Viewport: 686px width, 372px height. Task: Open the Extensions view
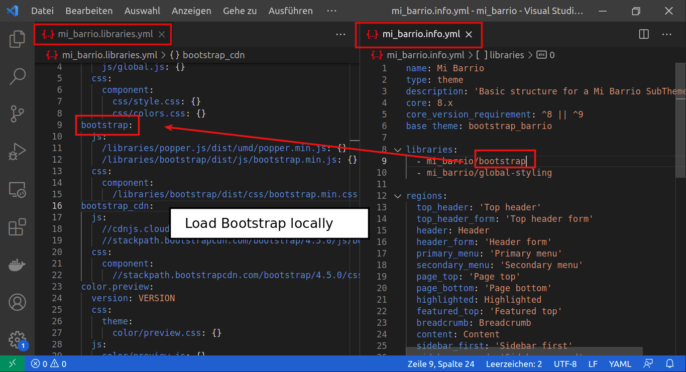click(17, 227)
